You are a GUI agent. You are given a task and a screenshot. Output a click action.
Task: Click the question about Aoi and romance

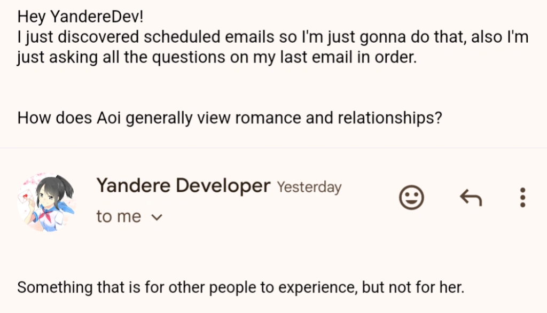(230, 117)
